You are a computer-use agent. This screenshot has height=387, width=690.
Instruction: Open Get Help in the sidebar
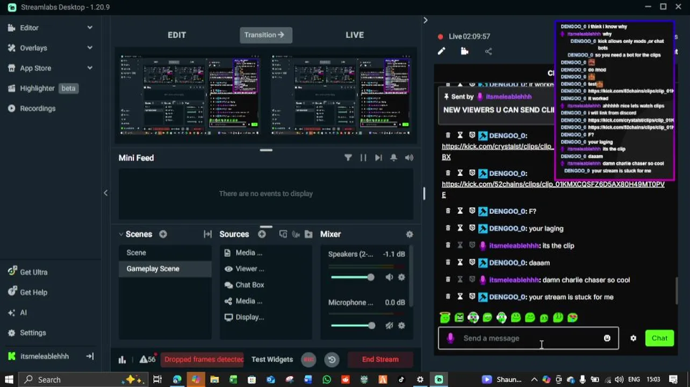coord(33,292)
